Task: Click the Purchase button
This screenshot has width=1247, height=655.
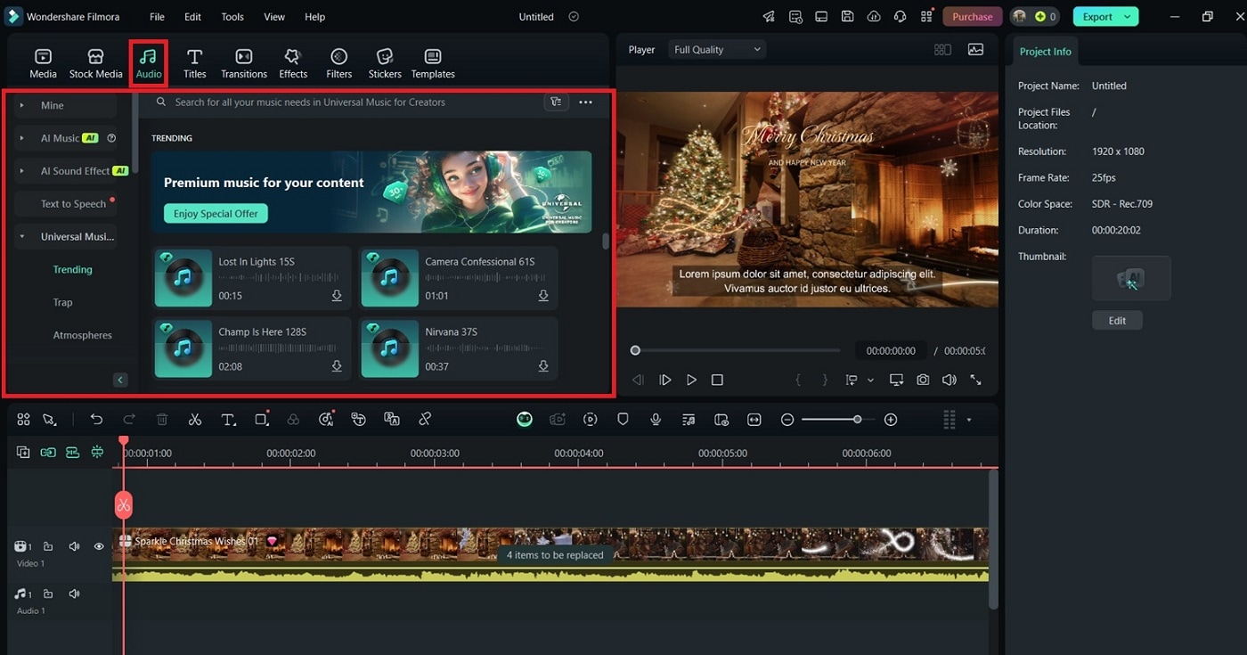Action: [x=973, y=17]
